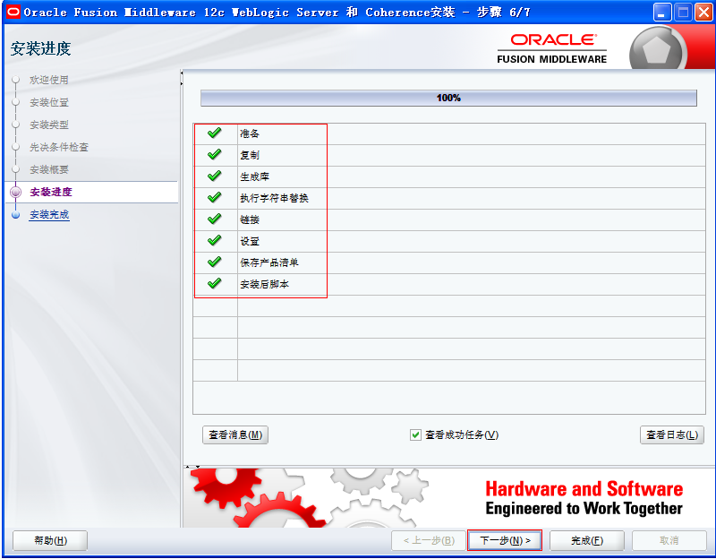Click the 设置 task row text

pos(250,241)
